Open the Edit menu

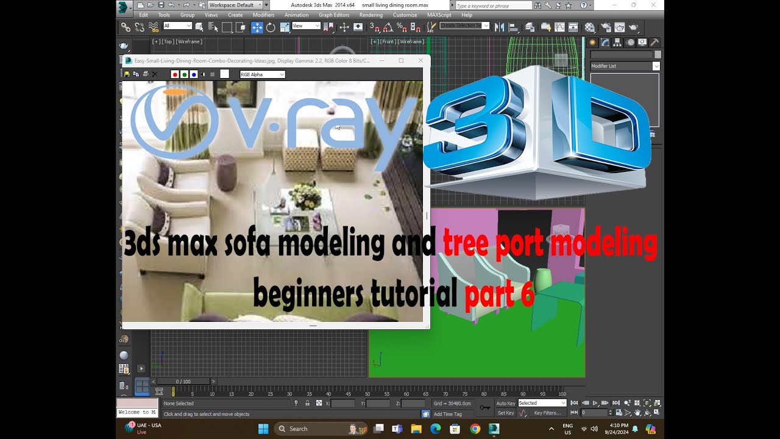click(143, 15)
